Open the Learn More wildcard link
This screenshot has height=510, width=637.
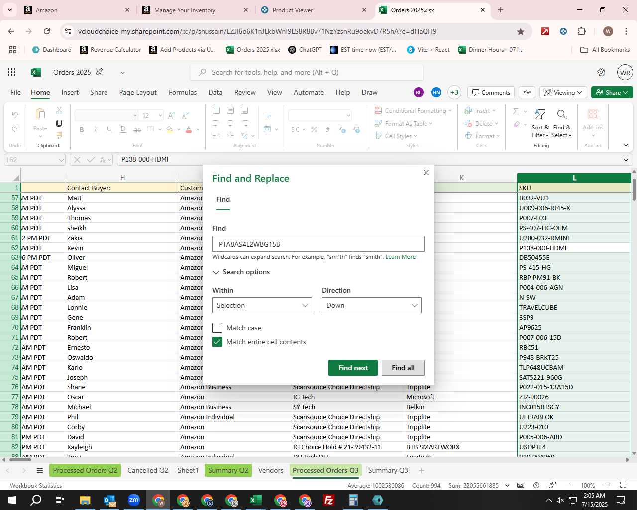click(x=400, y=257)
